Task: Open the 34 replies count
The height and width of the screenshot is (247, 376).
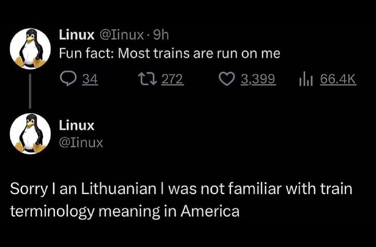Action: tap(90, 79)
